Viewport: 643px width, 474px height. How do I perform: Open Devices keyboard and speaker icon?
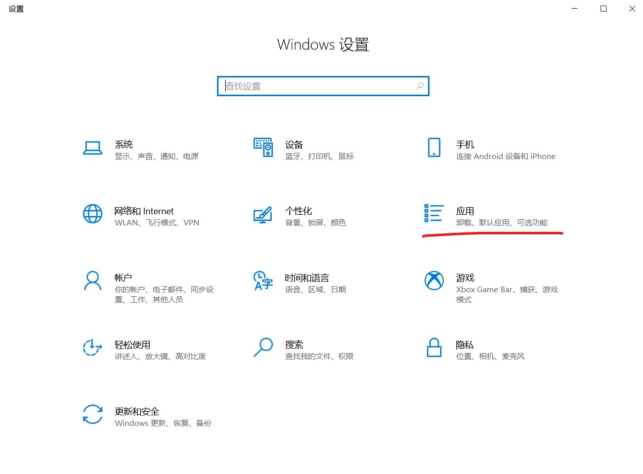[x=263, y=147]
